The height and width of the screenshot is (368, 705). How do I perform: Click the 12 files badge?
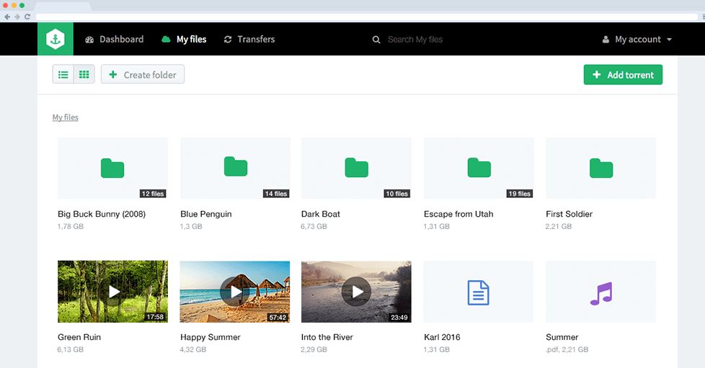153,194
